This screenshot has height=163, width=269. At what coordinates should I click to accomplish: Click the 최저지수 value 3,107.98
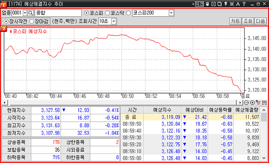[50, 133]
